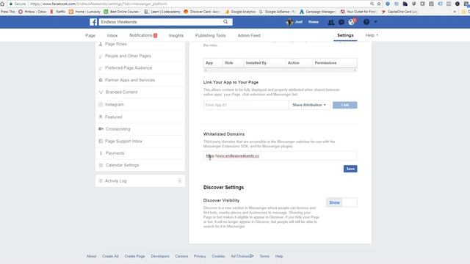Open Joel's profile avatar
470x264 pixels.
pyautogui.click(x=289, y=22)
